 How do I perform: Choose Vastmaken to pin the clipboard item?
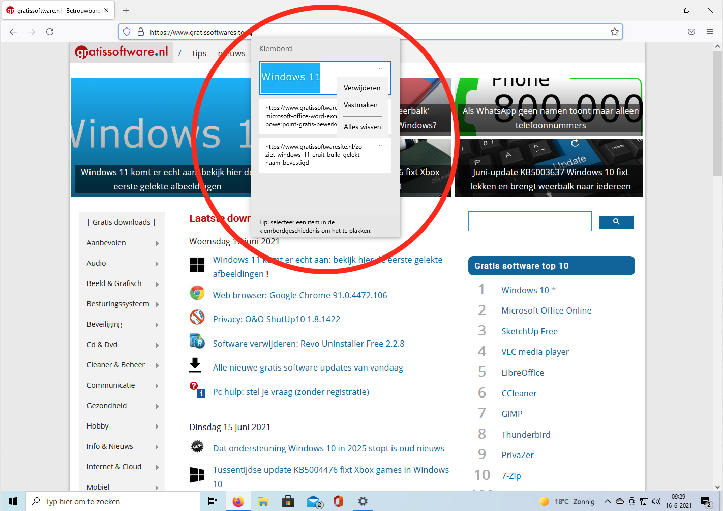[360, 105]
